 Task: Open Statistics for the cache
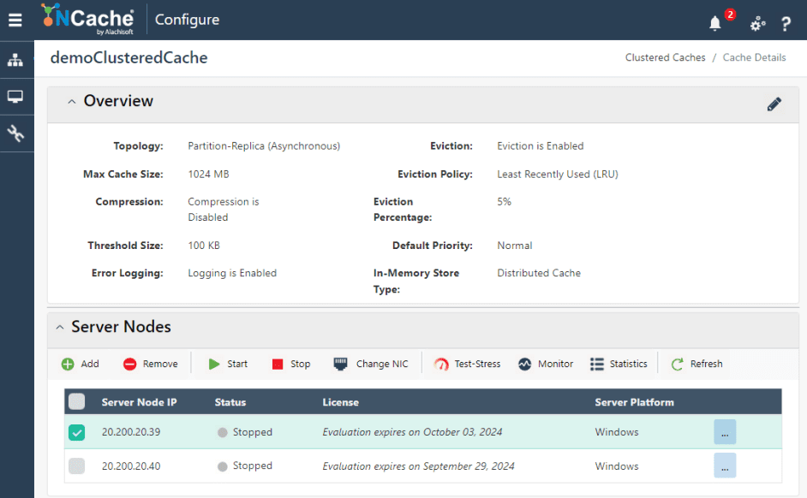[619, 364]
